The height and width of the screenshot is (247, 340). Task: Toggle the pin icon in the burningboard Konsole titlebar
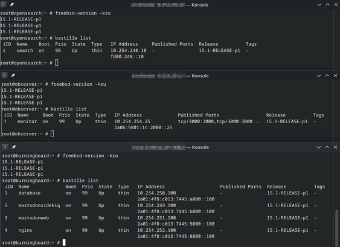pyautogui.click(x=14, y=147)
